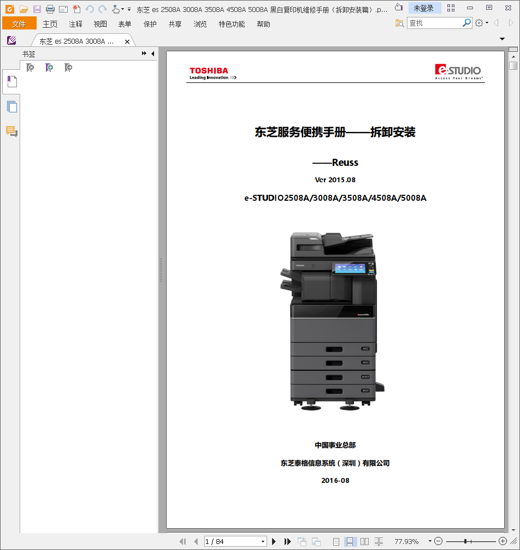Click the delete bookmark icon
Viewport: 520px width, 550px height.
(x=30, y=67)
